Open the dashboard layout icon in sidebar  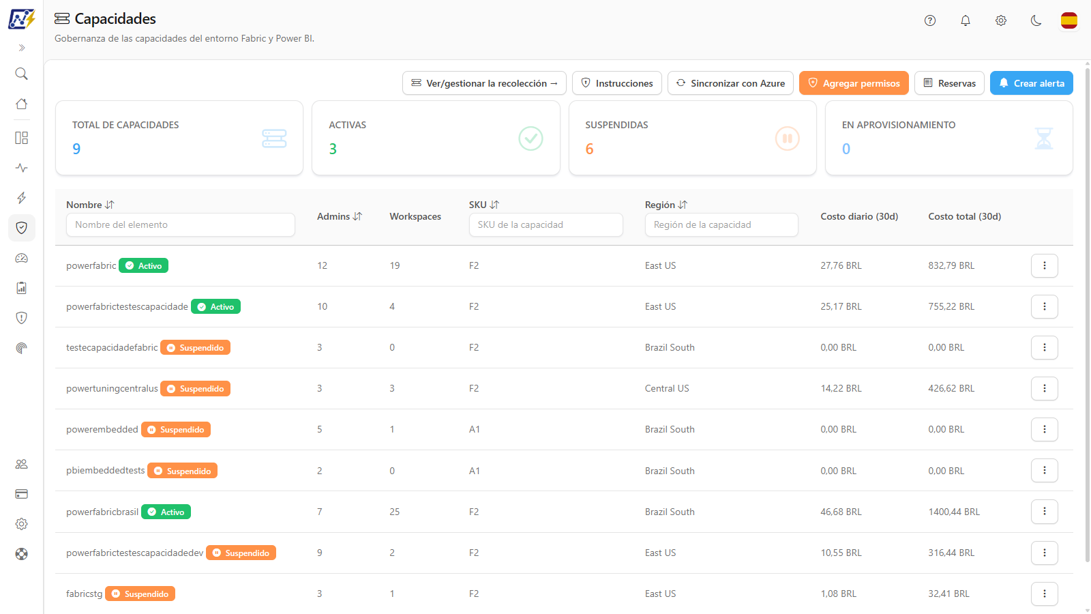point(22,138)
